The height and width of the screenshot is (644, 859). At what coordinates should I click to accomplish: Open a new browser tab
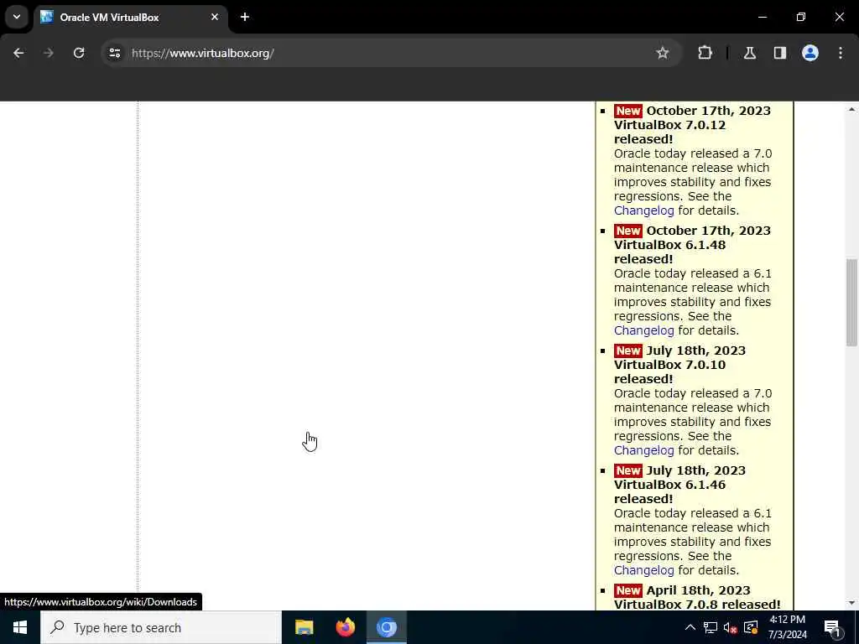(245, 17)
